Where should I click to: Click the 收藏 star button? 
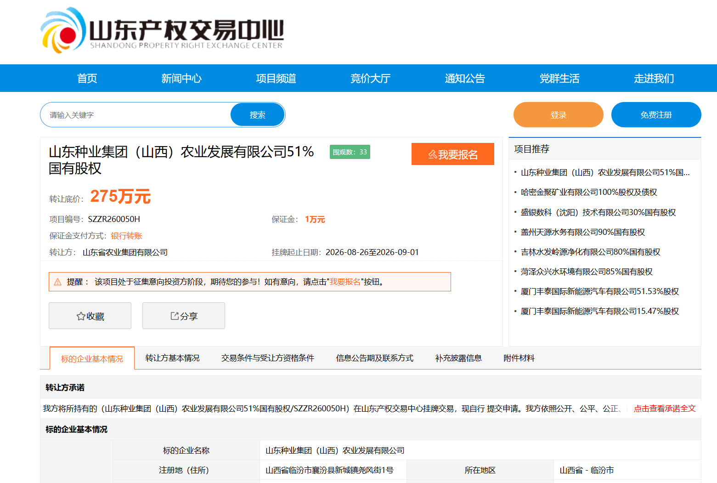point(90,316)
